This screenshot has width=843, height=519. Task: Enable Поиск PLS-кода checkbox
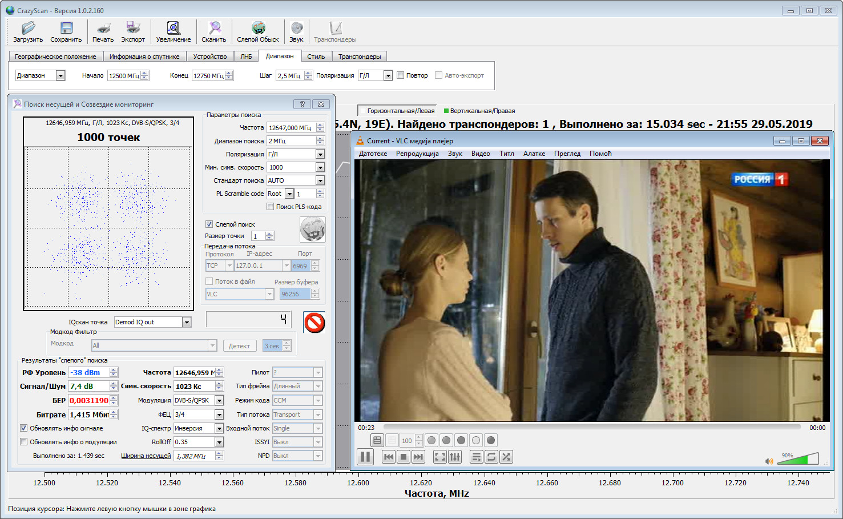click(271, 207)
